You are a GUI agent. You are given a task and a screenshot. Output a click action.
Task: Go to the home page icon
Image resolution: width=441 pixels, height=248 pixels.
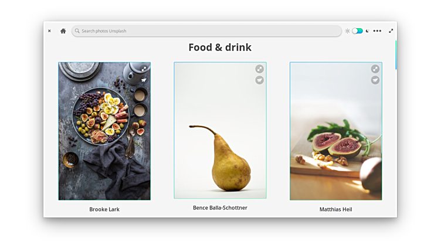click(63, 31)
